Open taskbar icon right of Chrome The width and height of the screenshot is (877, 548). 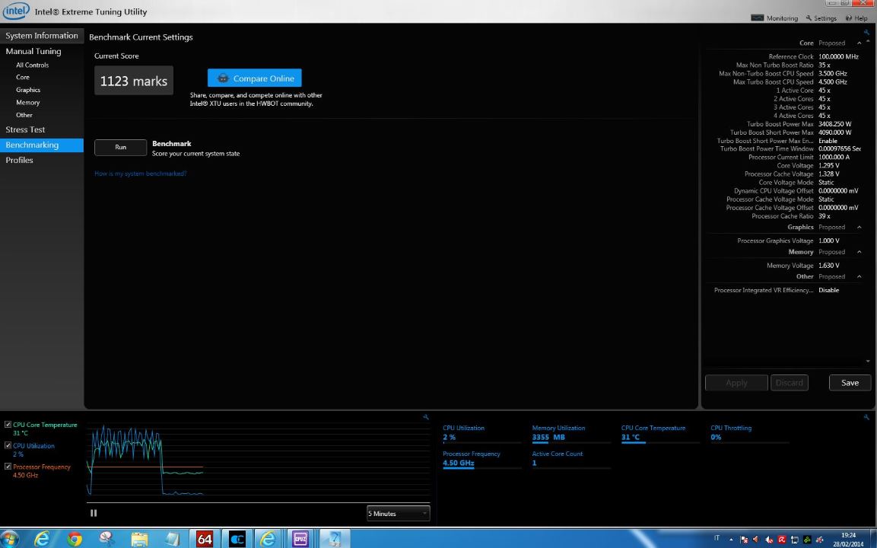point(106,539)
